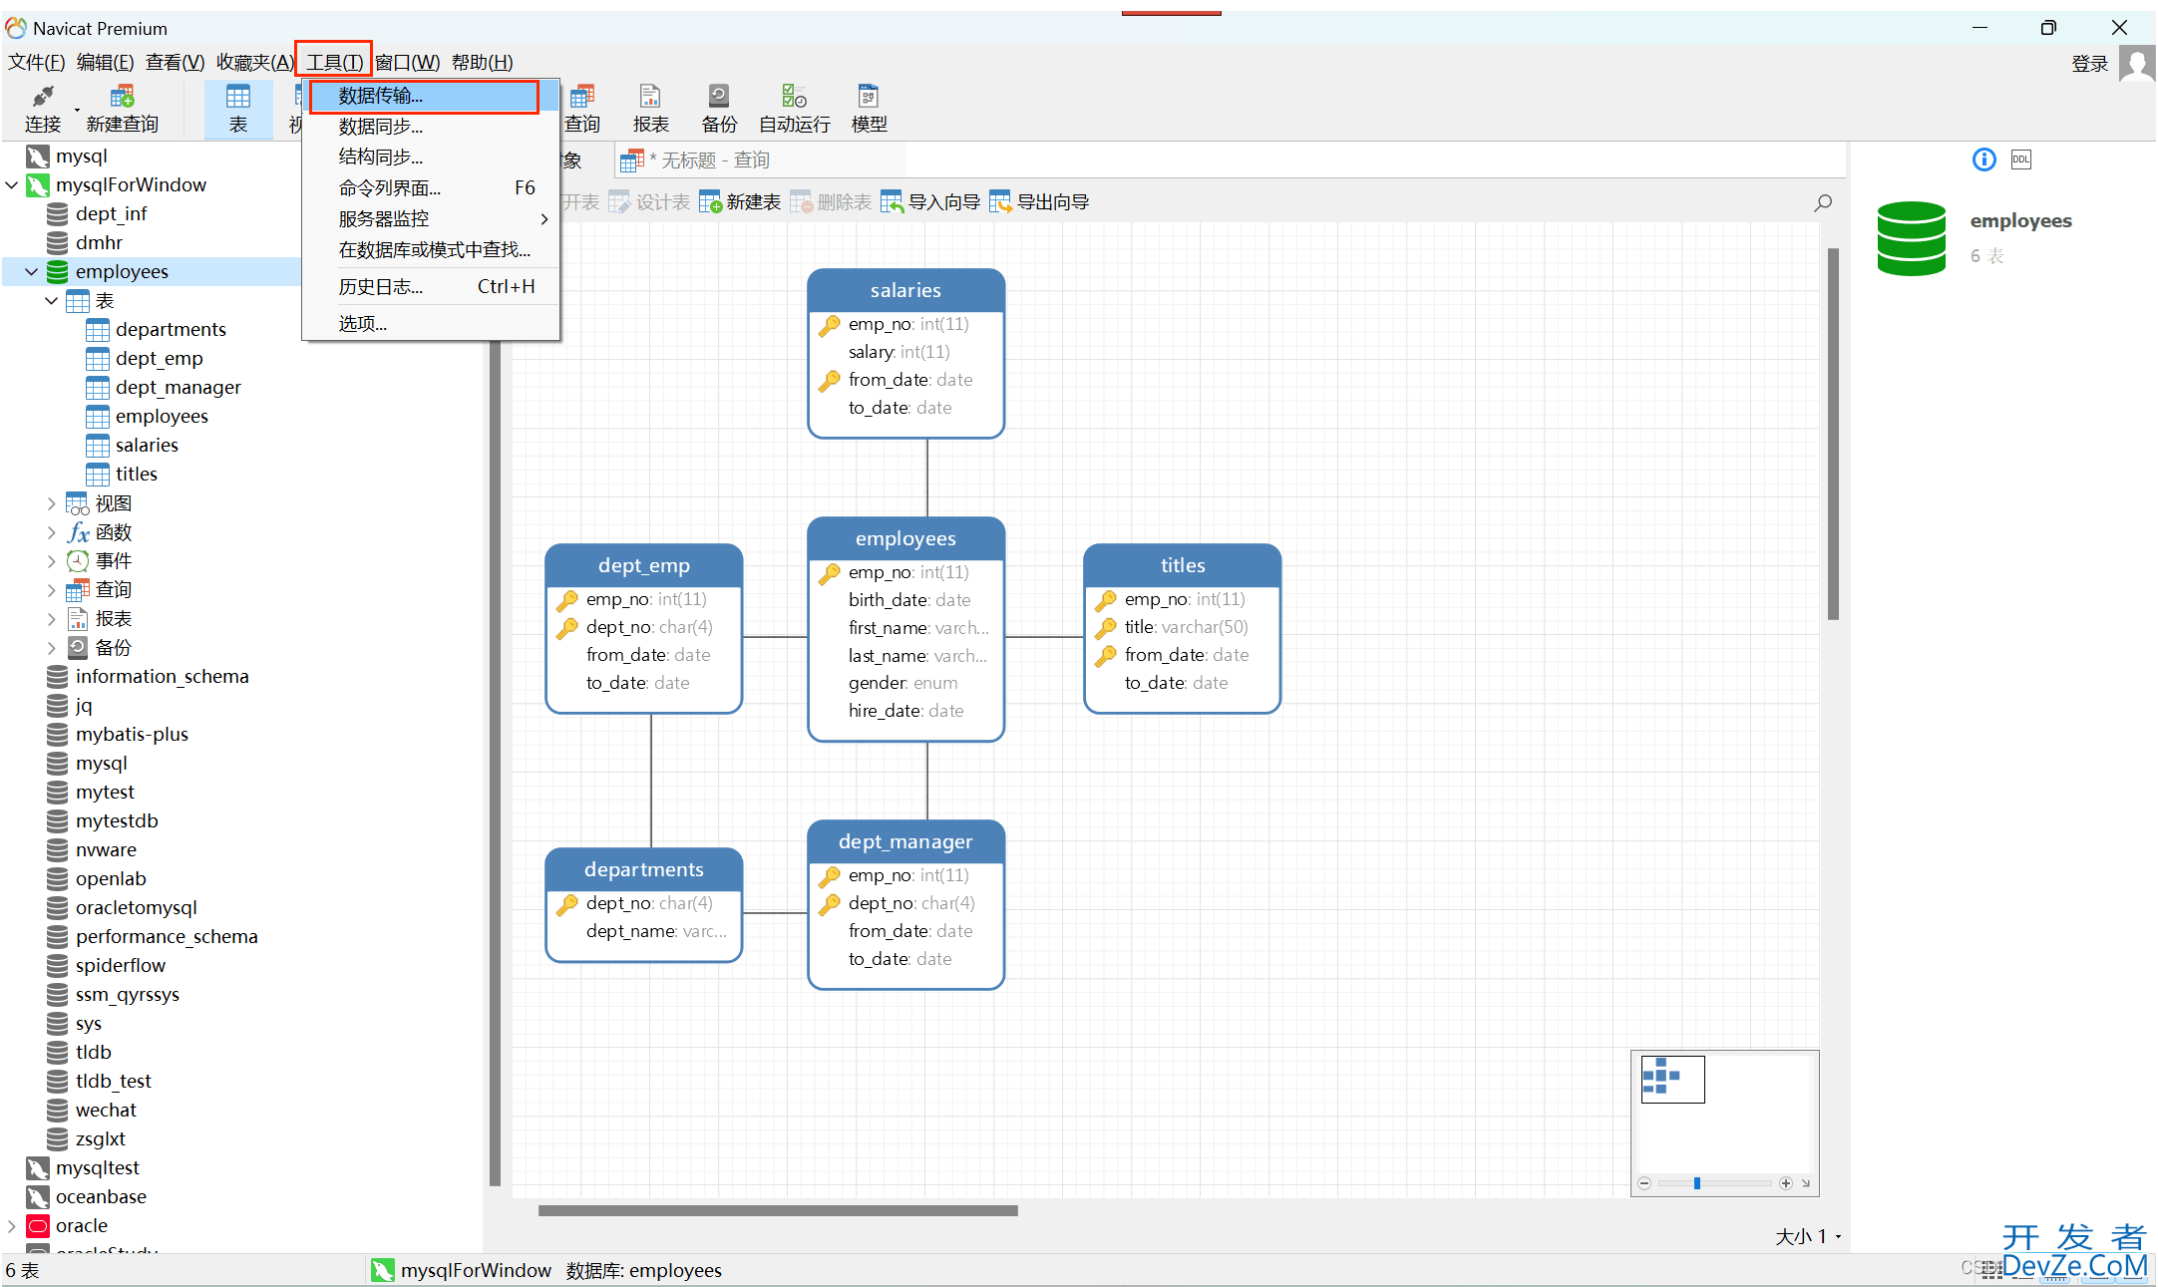
Task: Expand the oracle connection node
Action: tap(12, 1225)
